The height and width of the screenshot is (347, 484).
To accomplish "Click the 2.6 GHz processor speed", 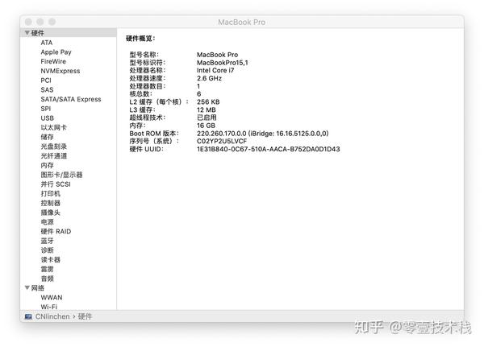I will pyautogui.click(x=209, y=78).
